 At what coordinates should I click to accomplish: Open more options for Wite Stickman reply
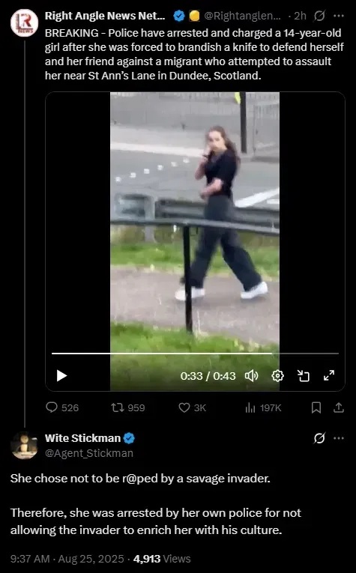pos(340,437)
